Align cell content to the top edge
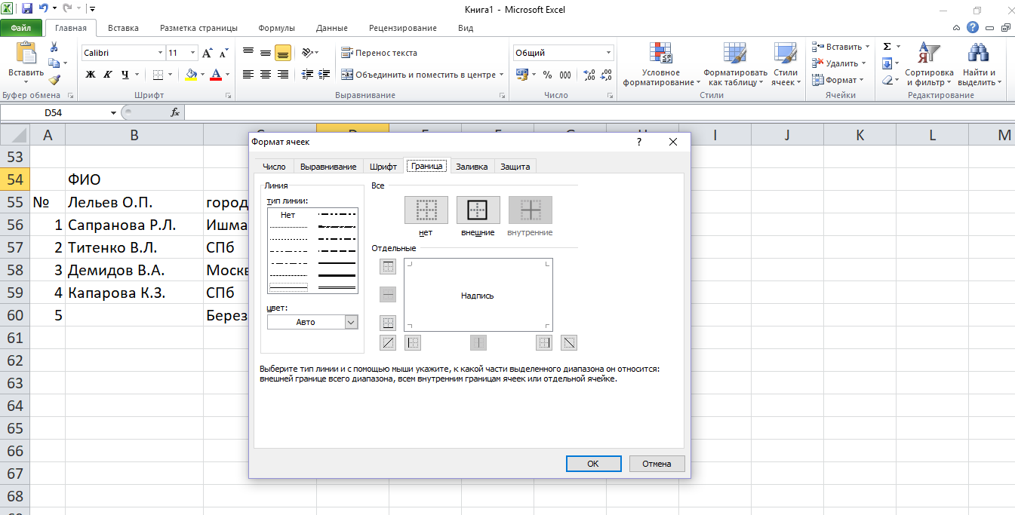This screenshot has height=515, width=1015. click(248, 53)
